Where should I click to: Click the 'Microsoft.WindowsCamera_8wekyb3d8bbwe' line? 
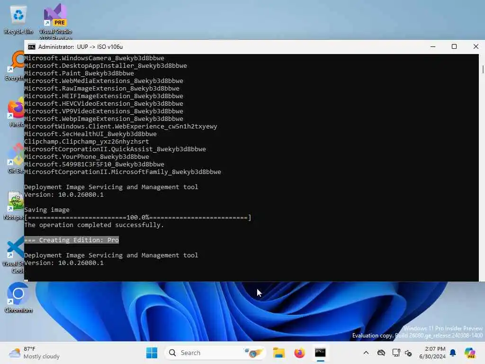pyautogui.click(x=94, y=58)
